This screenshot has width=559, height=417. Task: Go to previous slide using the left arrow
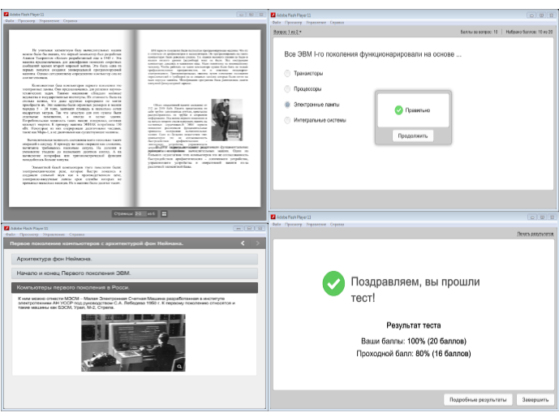point(242,243)
